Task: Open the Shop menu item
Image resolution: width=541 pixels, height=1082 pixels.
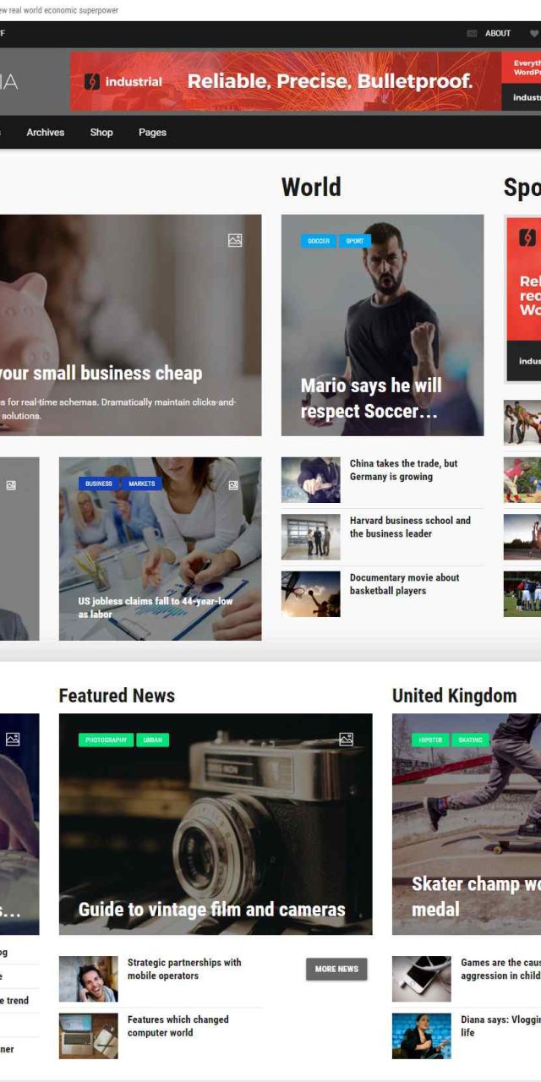Action: click(101, 132)
